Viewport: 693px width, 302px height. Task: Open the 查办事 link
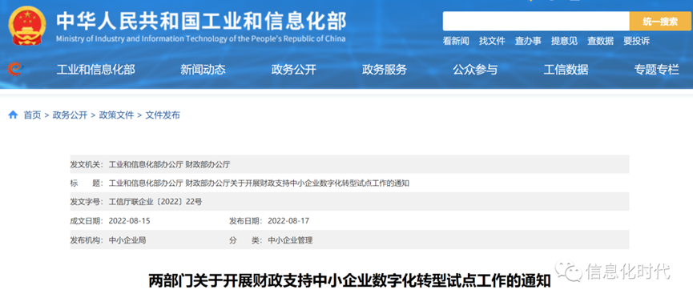click(528, 41)
